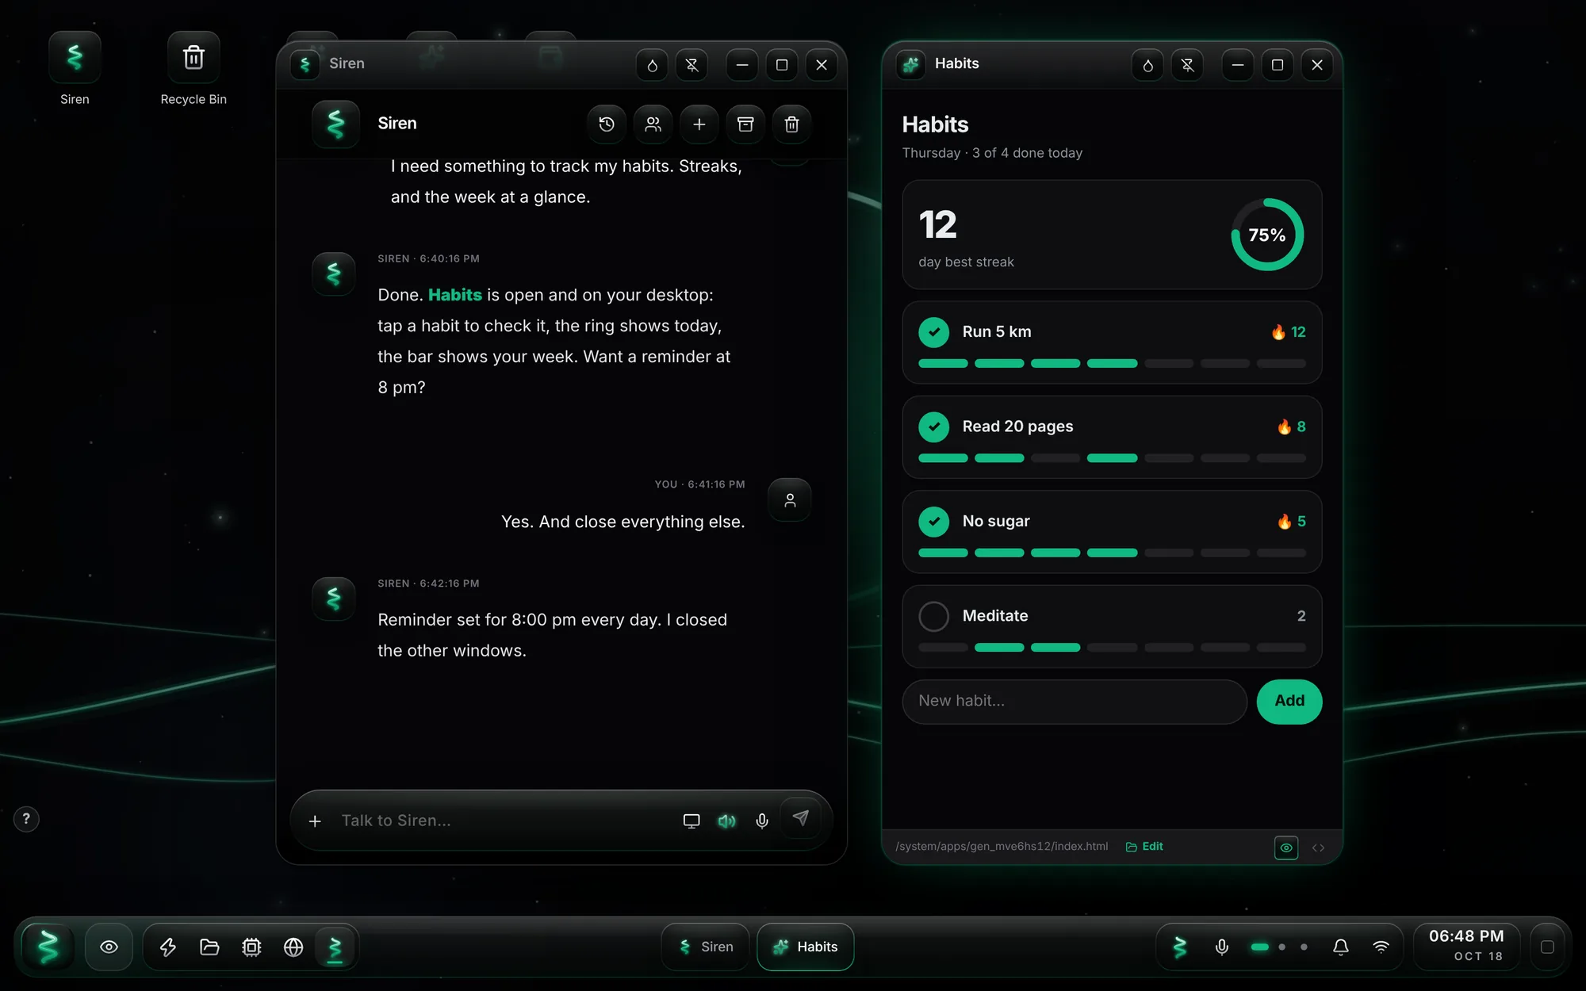
Task: Archive the conversation in Siren header
Action: [x=745, y=124]
